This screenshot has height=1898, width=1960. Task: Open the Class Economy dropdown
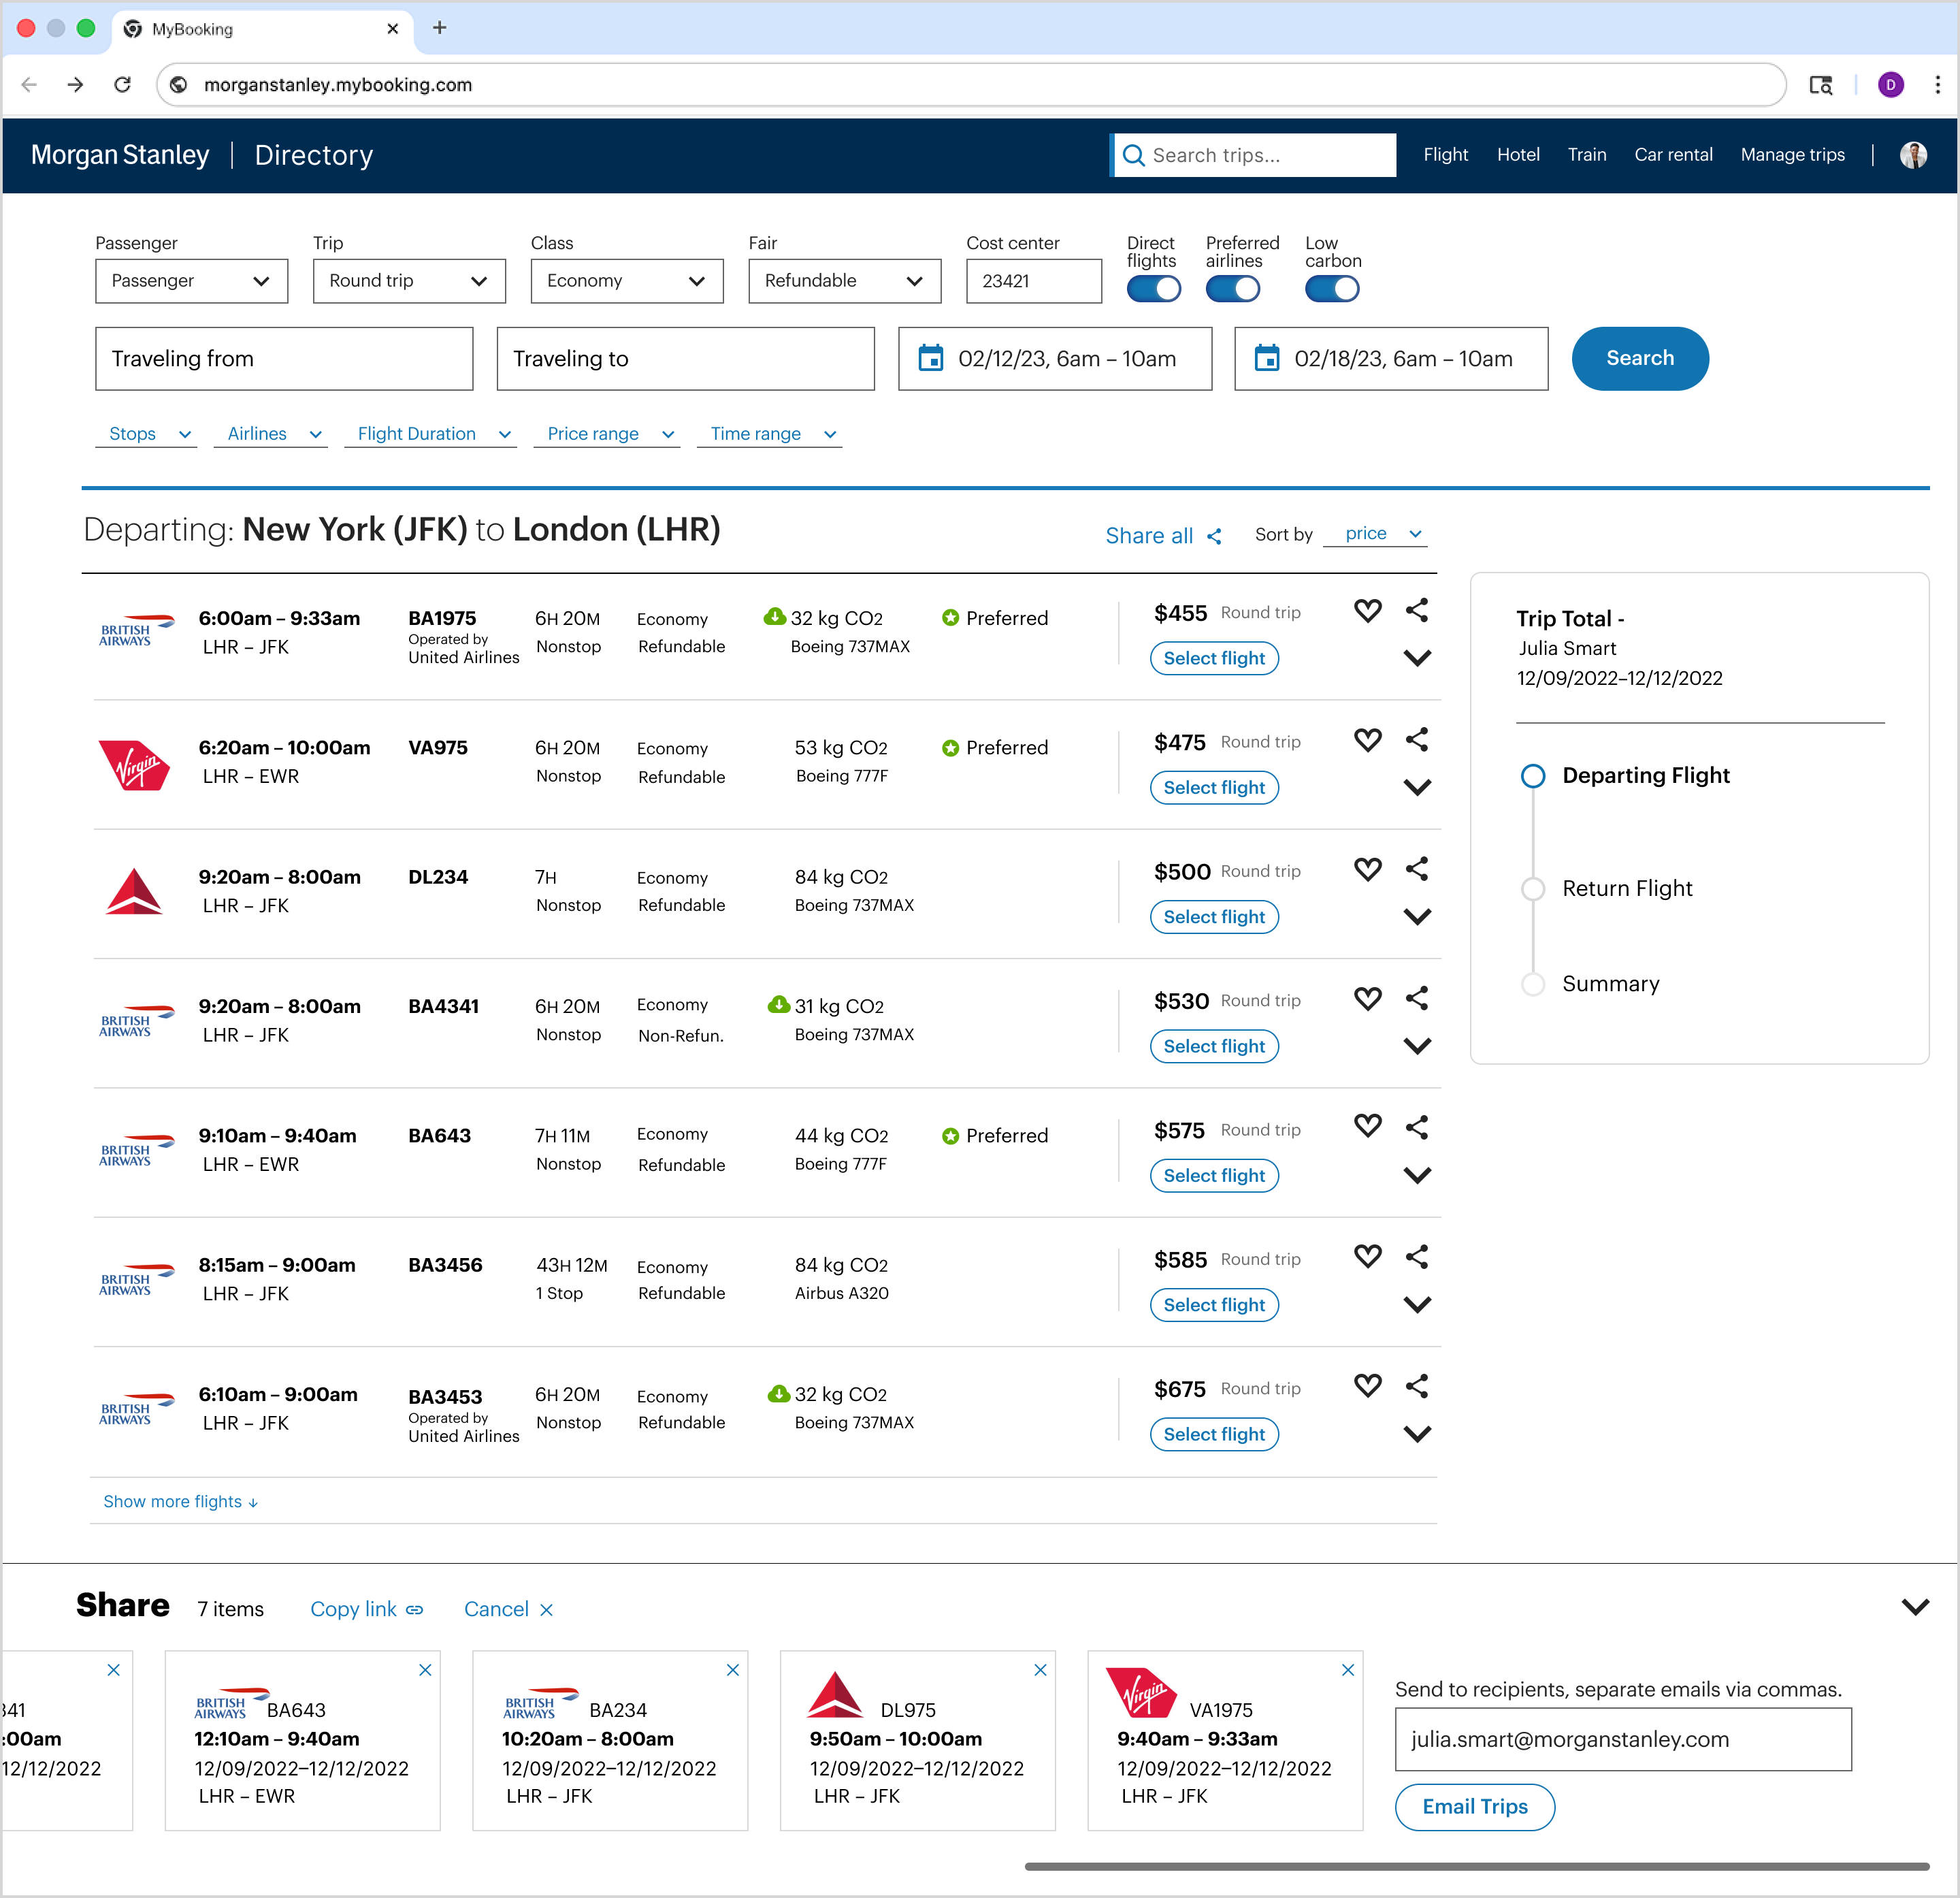pos(626,281)
